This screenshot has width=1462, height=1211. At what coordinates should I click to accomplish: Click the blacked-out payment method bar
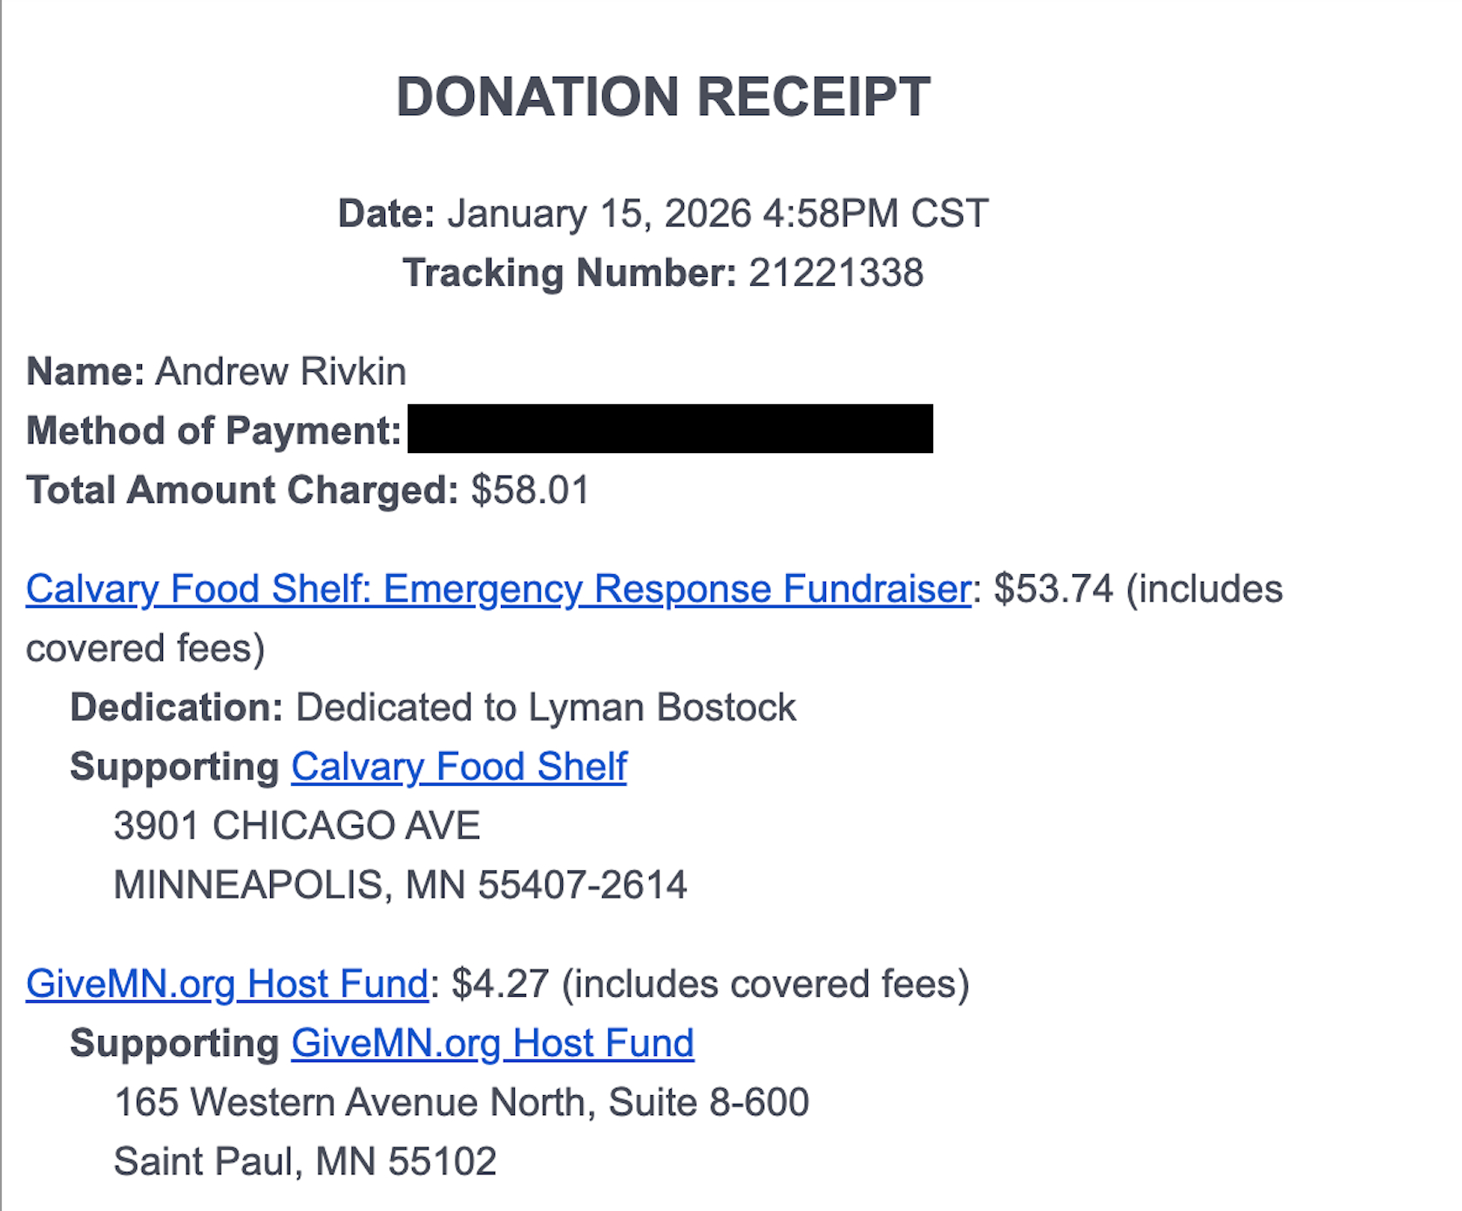669,429
